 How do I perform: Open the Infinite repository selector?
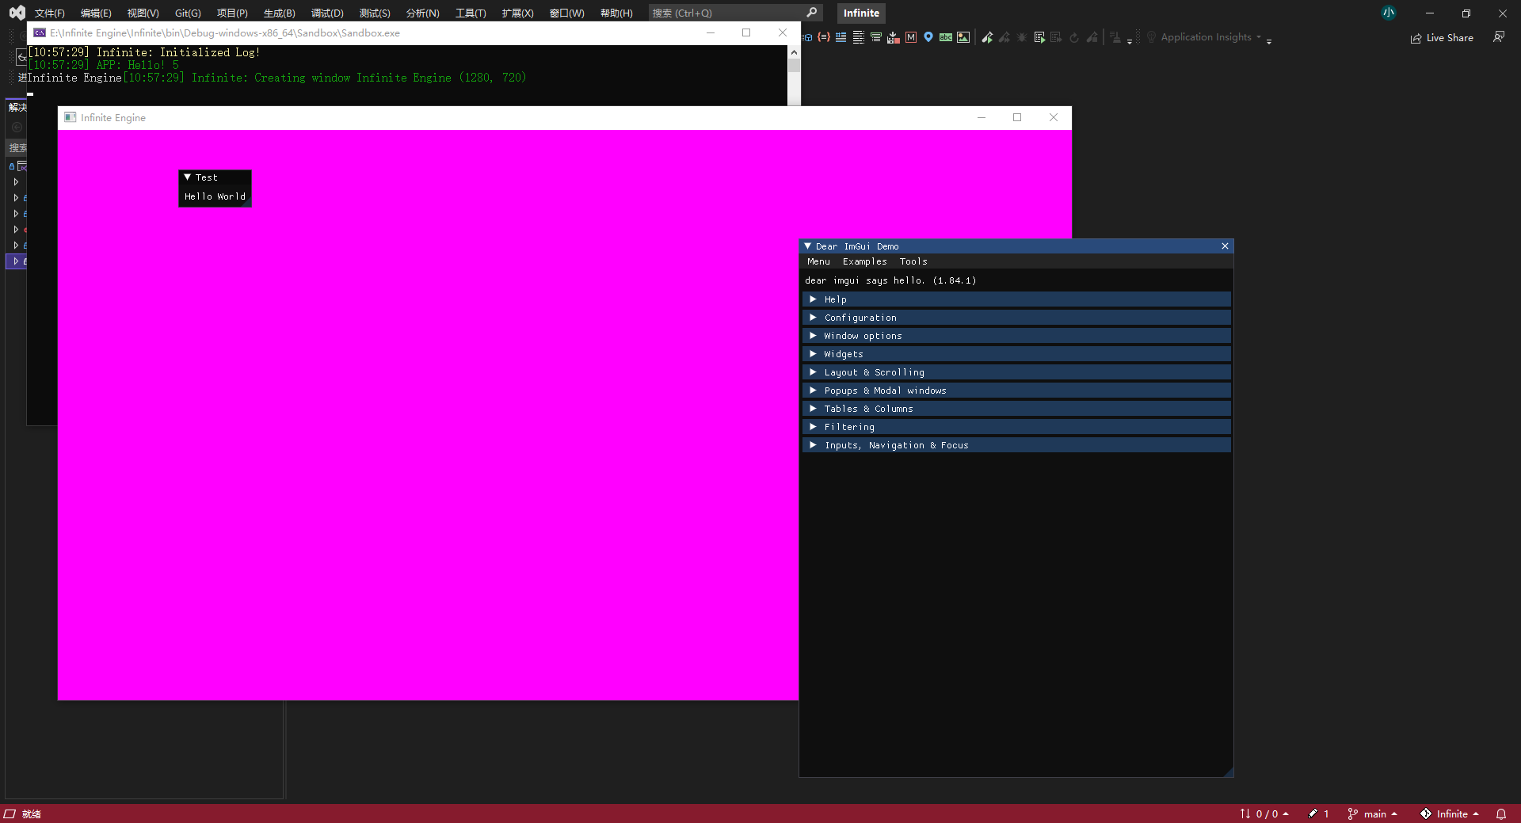tap(1449, 813)
